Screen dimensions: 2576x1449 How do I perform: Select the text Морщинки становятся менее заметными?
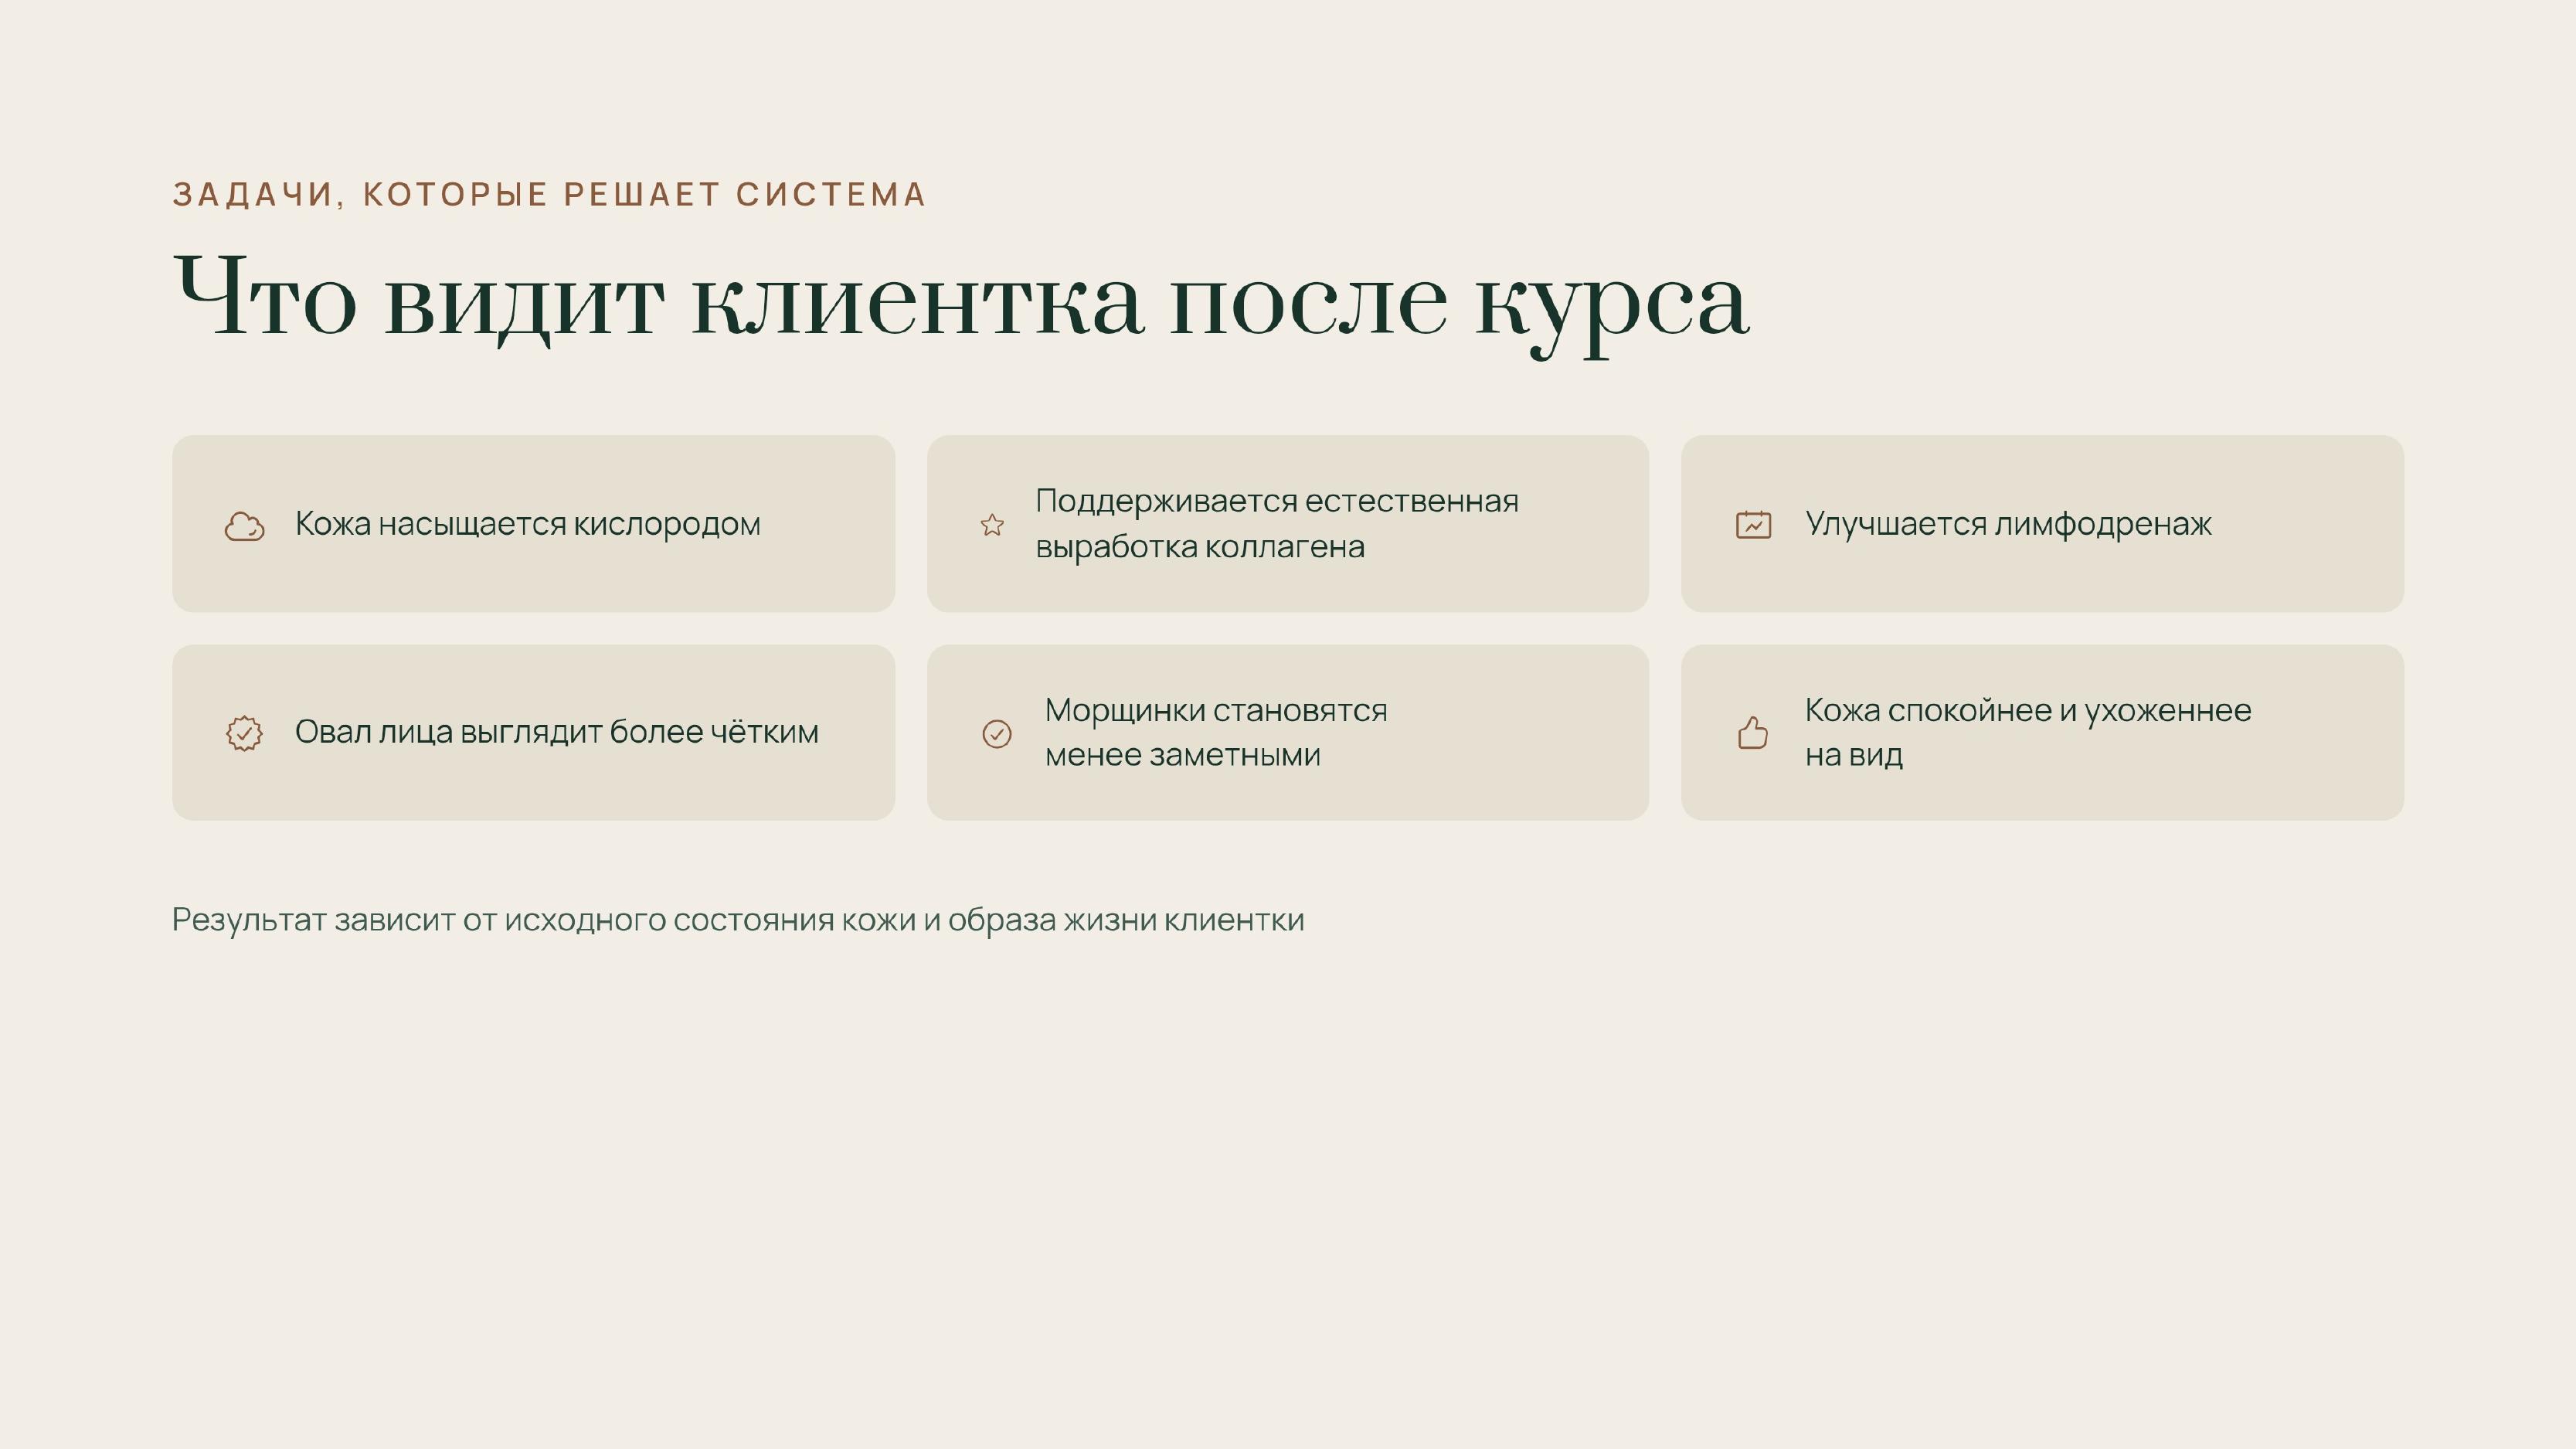[x=1216, y=732]
